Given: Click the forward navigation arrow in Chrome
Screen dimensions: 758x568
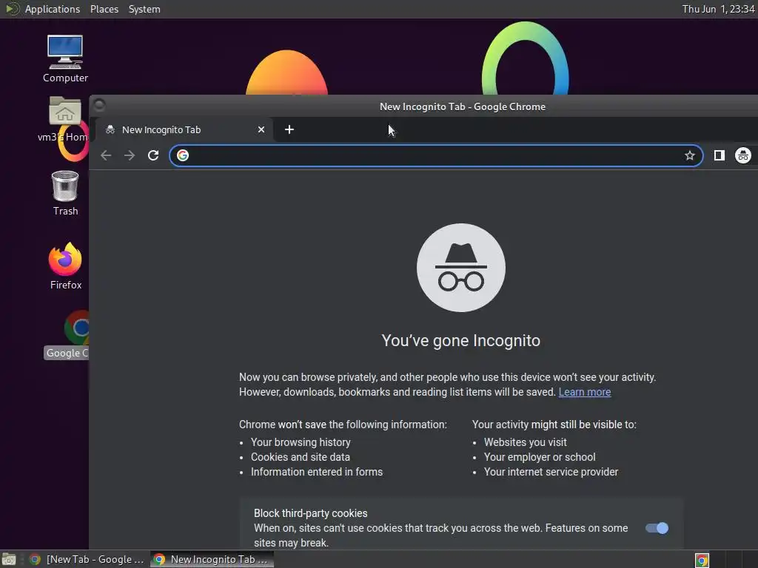Looking at the screenshot, I should click(129, 155).
